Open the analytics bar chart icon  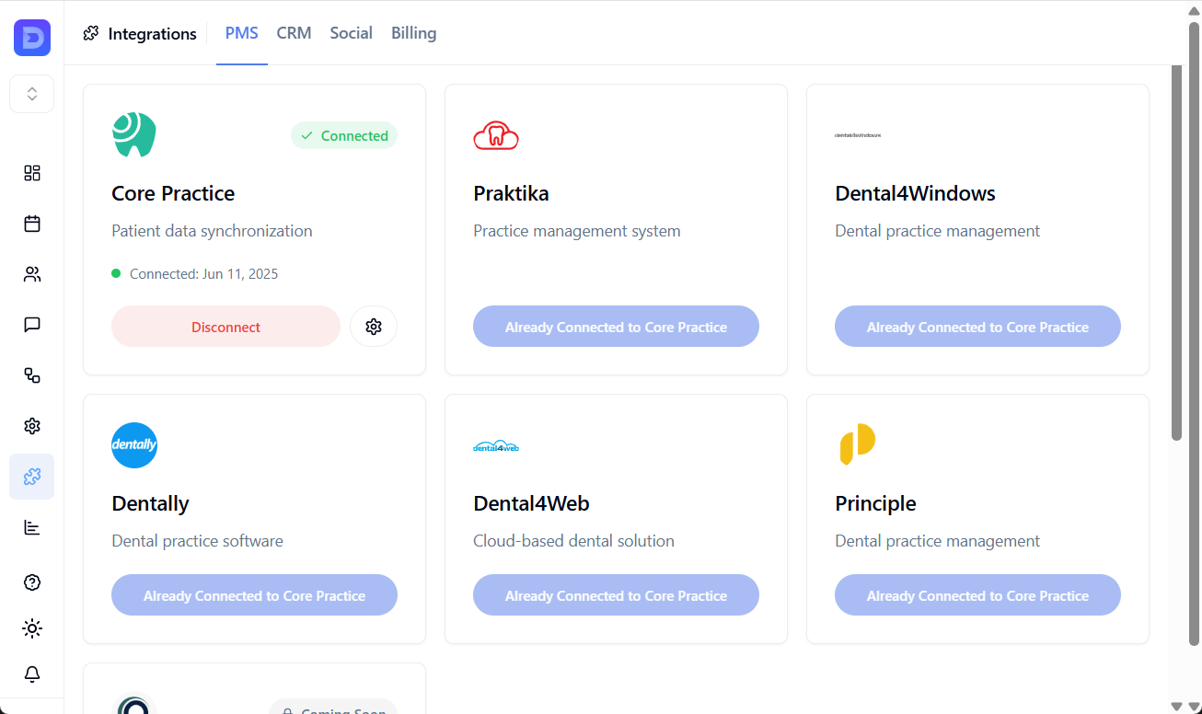coord(31,527)
